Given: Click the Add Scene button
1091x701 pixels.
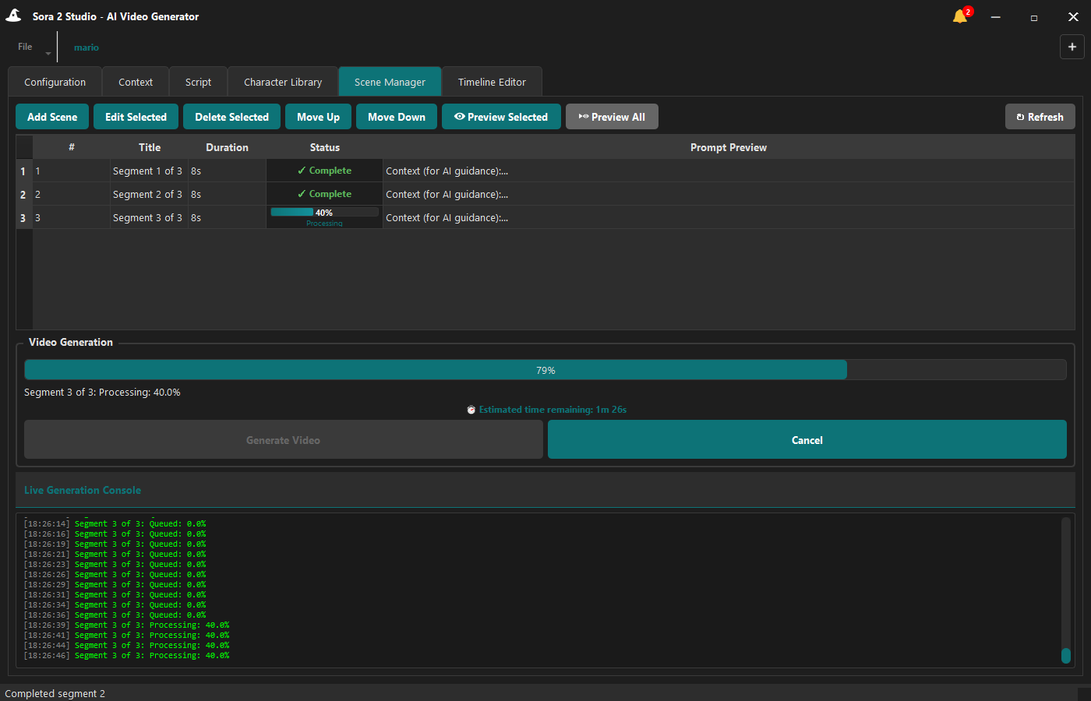Looking at the screenshot, I should (x=52, y=117).
